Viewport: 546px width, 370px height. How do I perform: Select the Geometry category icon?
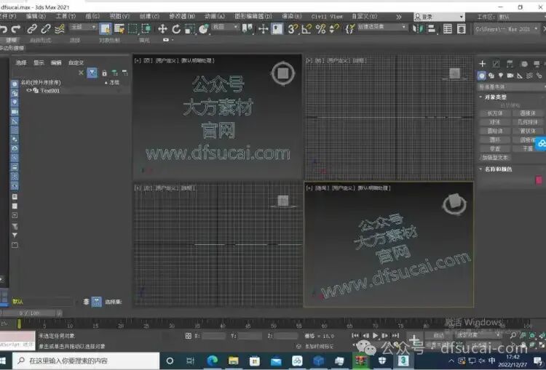(482, 75)
